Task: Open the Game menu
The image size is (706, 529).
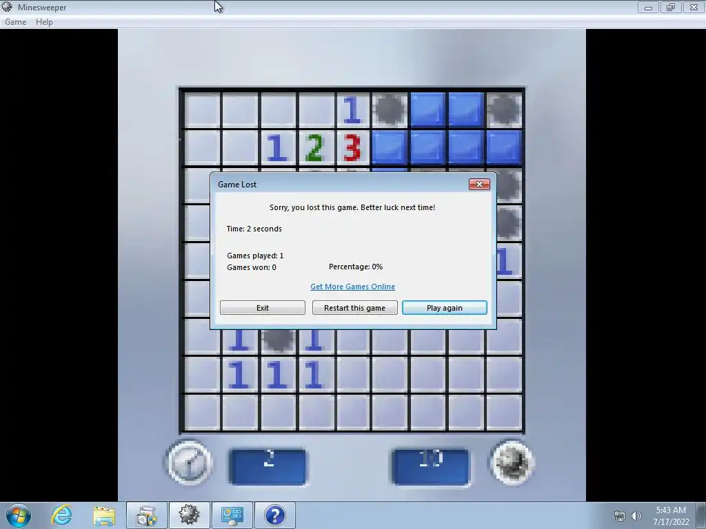Action: pos(15,21)
